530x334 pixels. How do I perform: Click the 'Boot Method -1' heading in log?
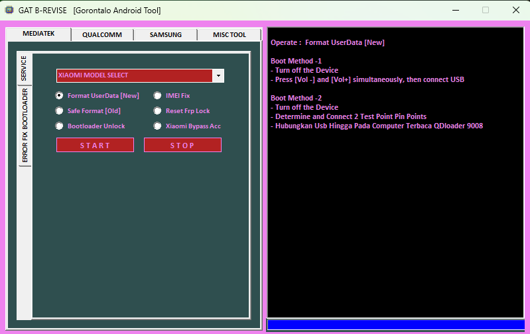[x=296, y=61]
